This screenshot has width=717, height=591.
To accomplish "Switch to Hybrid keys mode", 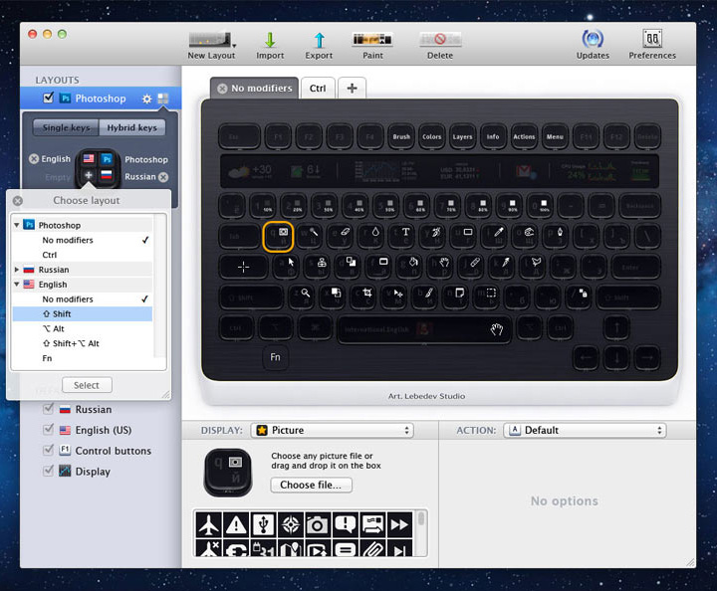I will (x=132, y=127).
